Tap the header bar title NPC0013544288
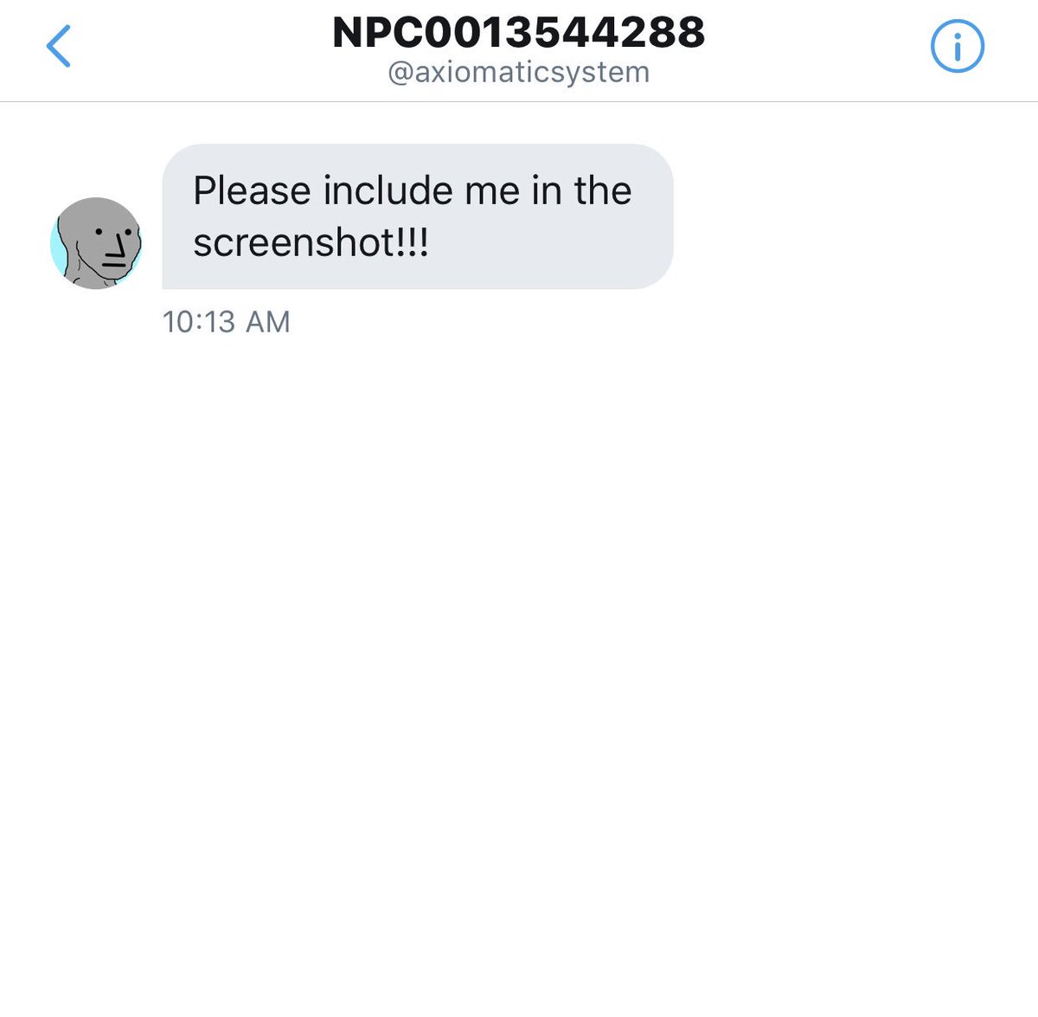This screenshot has height=1017, width=1038. [519, 32]
